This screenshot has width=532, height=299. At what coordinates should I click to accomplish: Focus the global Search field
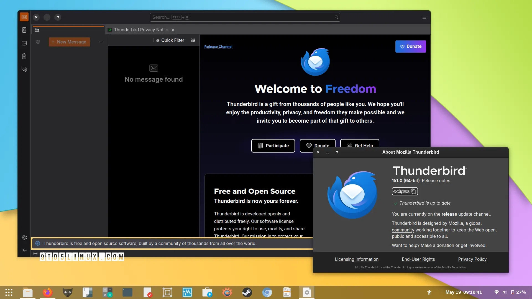point(245,17)
